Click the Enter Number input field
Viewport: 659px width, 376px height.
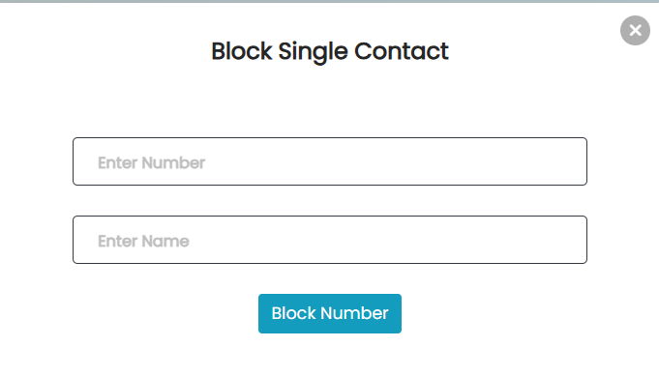coord(329,161)
